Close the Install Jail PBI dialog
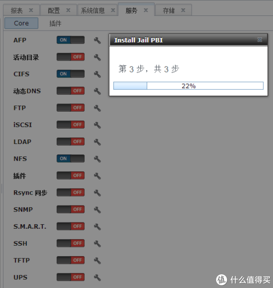Viewport: 273px width, 288px height. click(259, 40)
